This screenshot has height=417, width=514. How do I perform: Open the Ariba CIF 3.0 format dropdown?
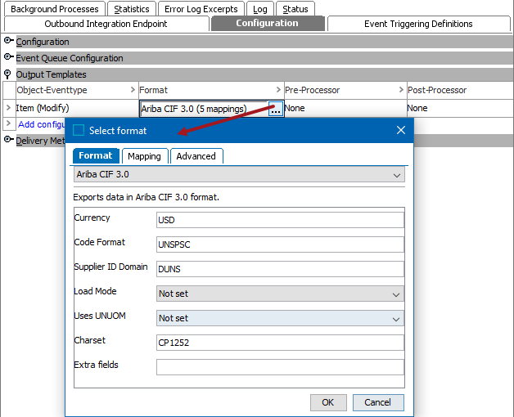pos(397,175)
